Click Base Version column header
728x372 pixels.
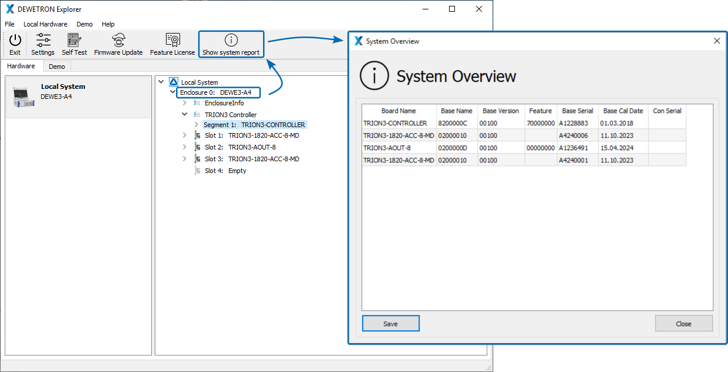(x=501, y=111)
